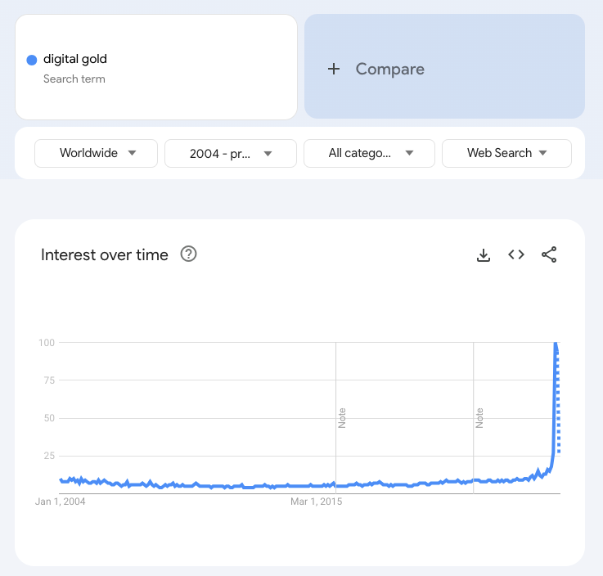The width and height of the screenshot is (603, 576).
Task: Share the interest over time chart
Action: [549, 254]
